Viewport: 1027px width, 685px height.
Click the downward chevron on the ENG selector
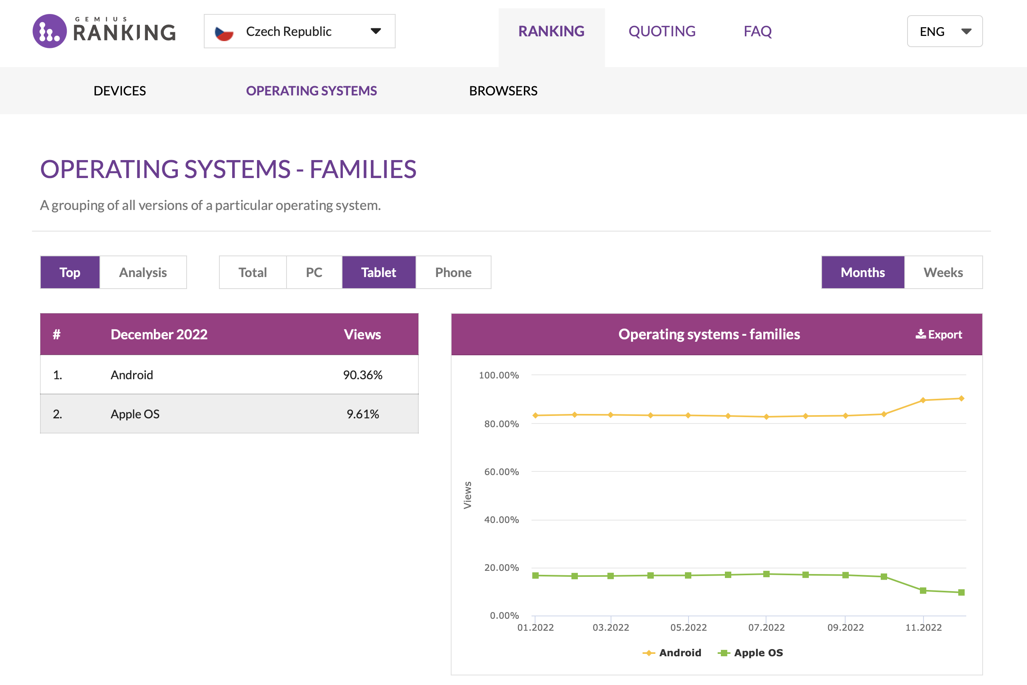pos(967,32)
